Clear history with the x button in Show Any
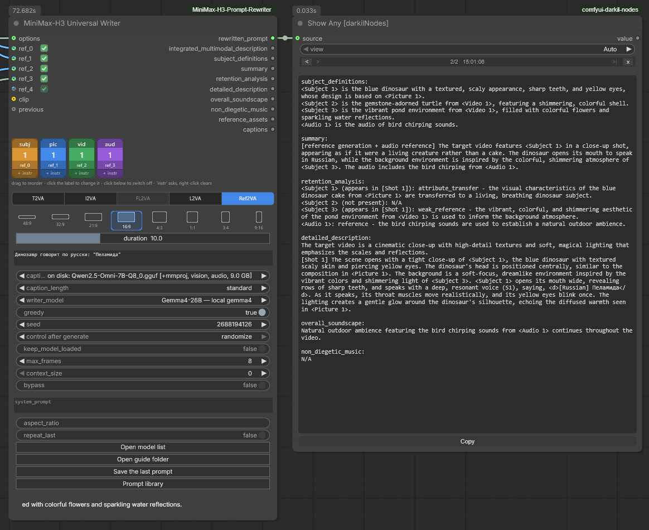This screenshot has height=530, width=649. tap(628, 62)
